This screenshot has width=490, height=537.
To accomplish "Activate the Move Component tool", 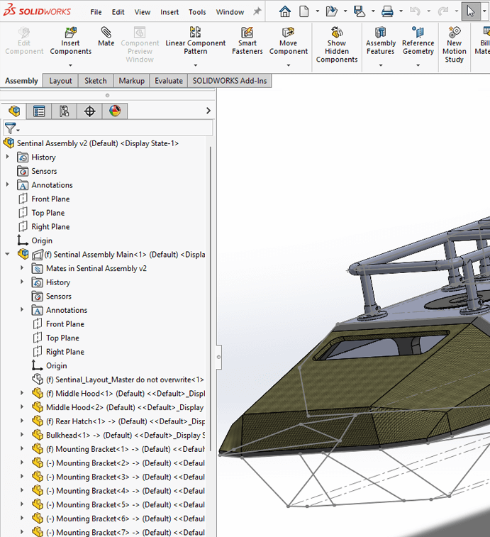I will (288, 41).
